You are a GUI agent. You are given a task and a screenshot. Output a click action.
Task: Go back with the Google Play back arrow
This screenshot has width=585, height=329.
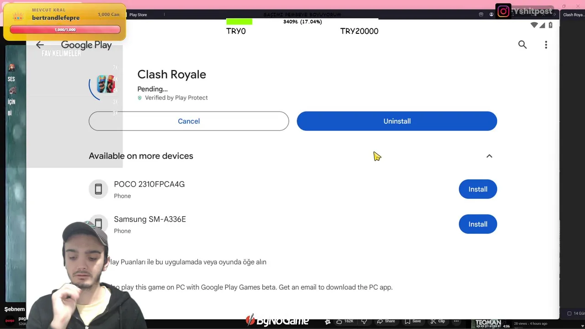click(40, 45)
